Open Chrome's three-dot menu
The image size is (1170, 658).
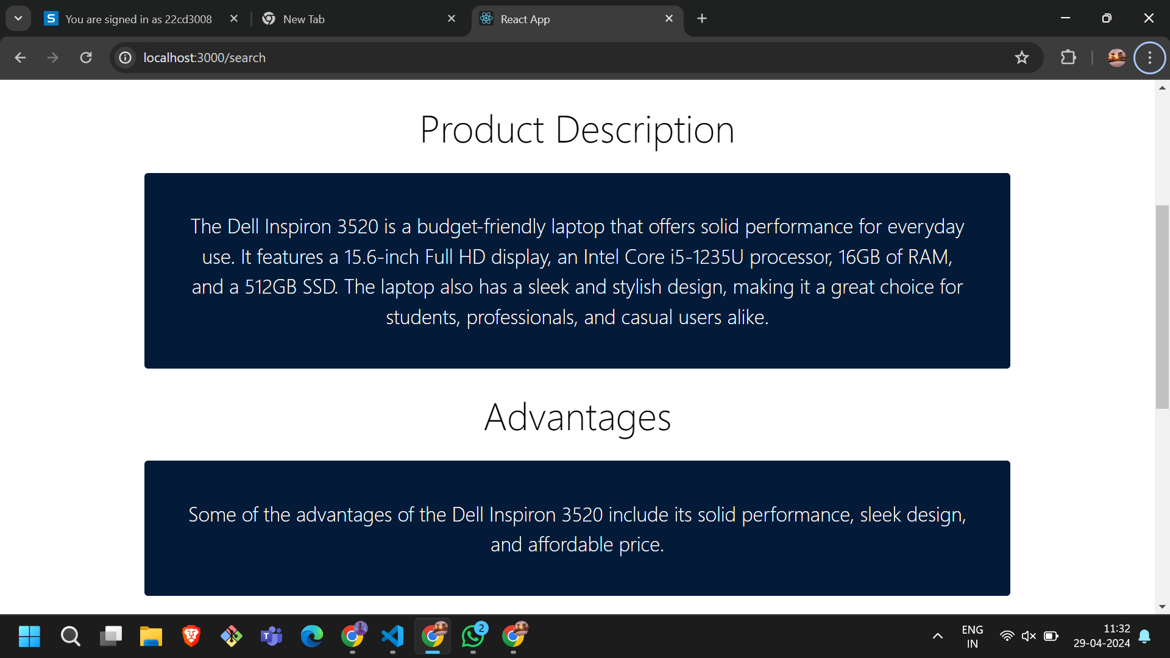[1149, 57]
